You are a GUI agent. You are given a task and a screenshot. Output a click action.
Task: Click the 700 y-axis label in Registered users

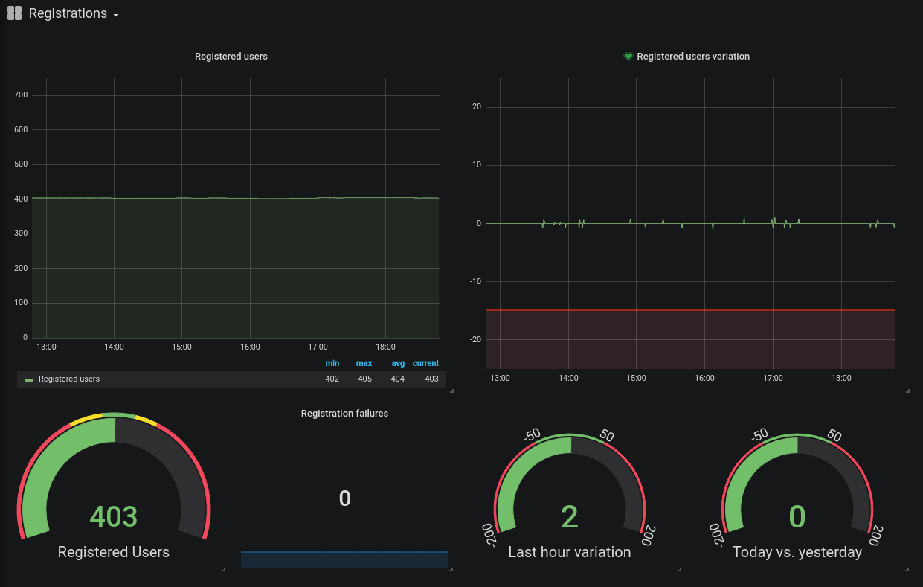click(x=21, y=94)
